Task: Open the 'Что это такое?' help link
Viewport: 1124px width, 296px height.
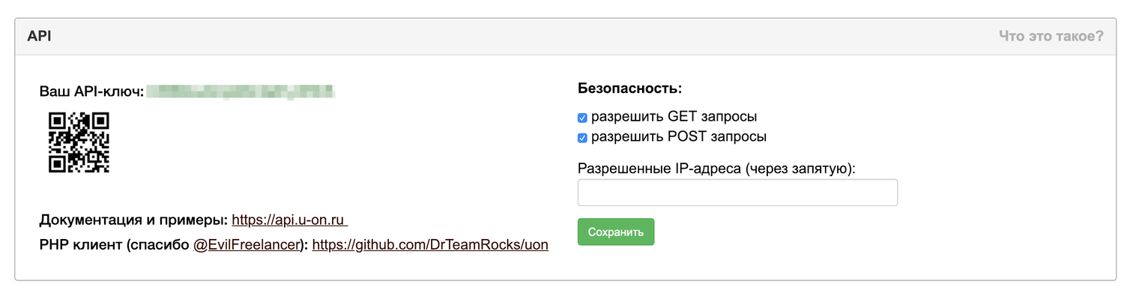Action: point(1051,36)
